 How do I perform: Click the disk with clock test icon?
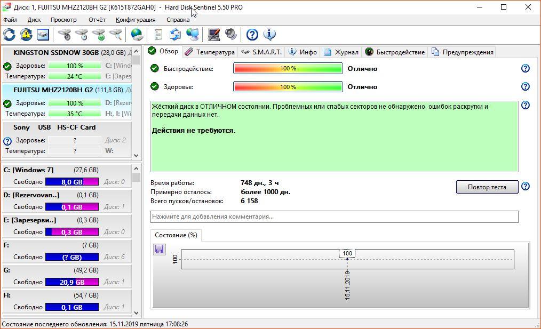tap(82, 35)
